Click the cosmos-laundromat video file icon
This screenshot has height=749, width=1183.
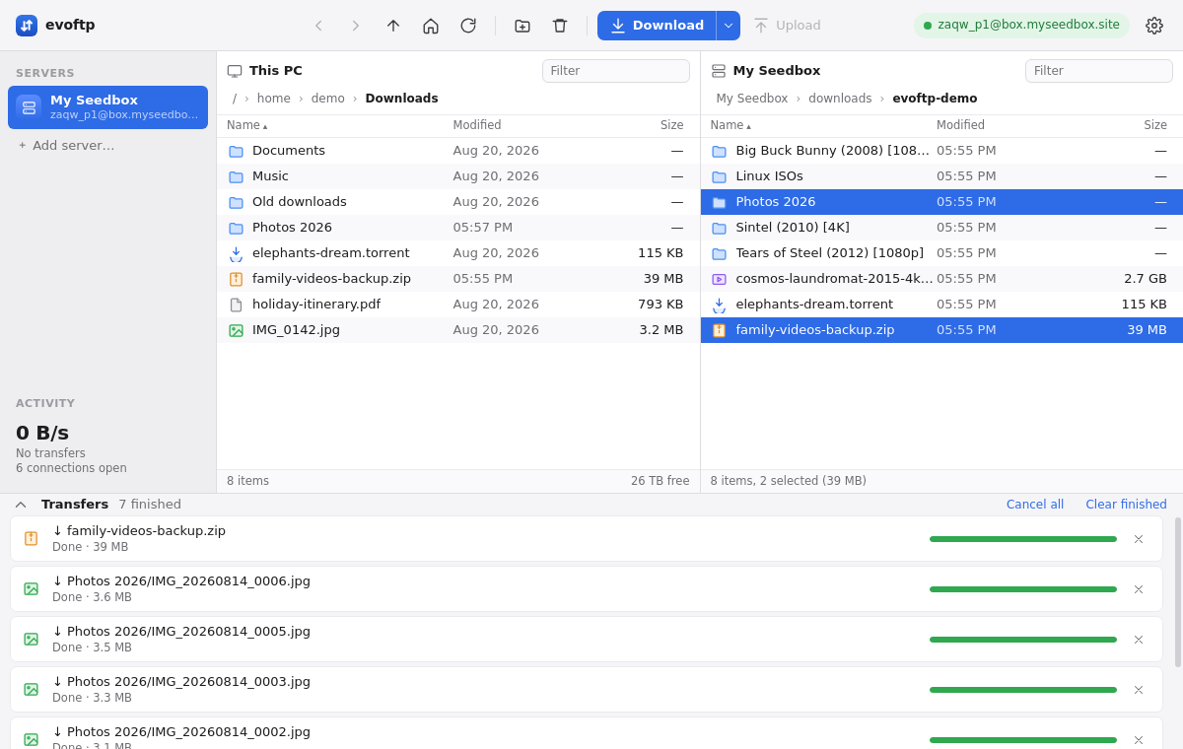tap(720, 279)
